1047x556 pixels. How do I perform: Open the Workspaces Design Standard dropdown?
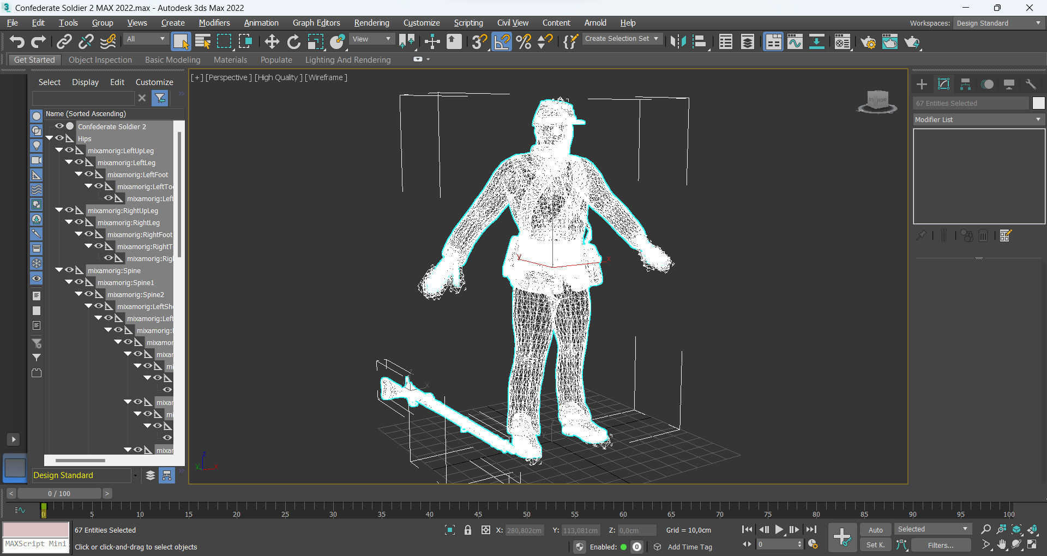pyautogui.click(x=998, y=23)
